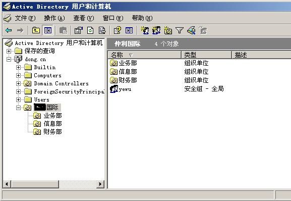Click the 类型 column header
Image resolution: width=291 pixels, height=201 pixels.
[x=206, y=55]
